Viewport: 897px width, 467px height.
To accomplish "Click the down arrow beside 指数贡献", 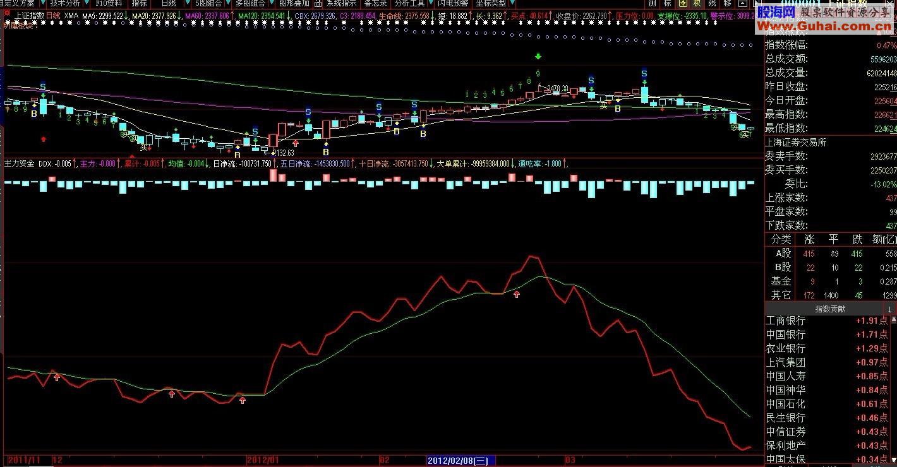I will (x=890, y=309).
